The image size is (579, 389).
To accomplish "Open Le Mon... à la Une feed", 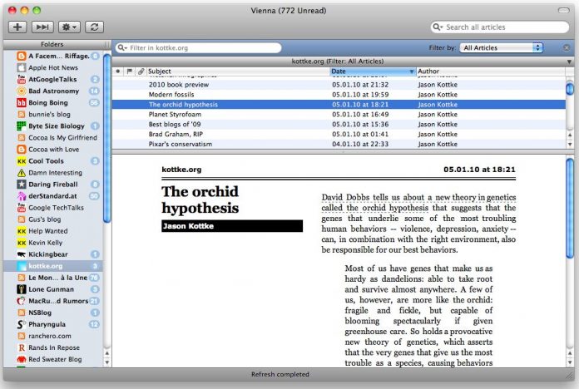I will tap(53, 278).
